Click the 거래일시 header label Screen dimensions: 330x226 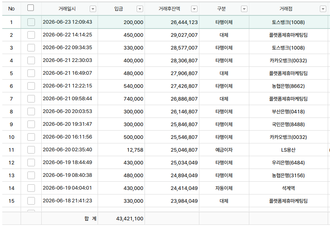67,9
